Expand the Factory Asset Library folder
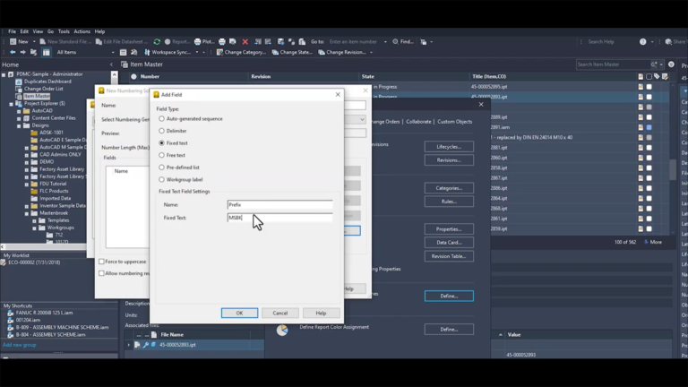688x387 pixels. click(26, 169)
